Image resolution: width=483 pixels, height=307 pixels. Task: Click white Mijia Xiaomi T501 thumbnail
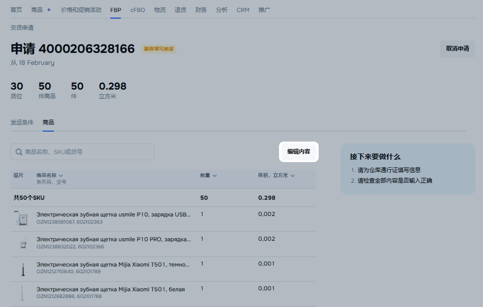tap(21, 293)
